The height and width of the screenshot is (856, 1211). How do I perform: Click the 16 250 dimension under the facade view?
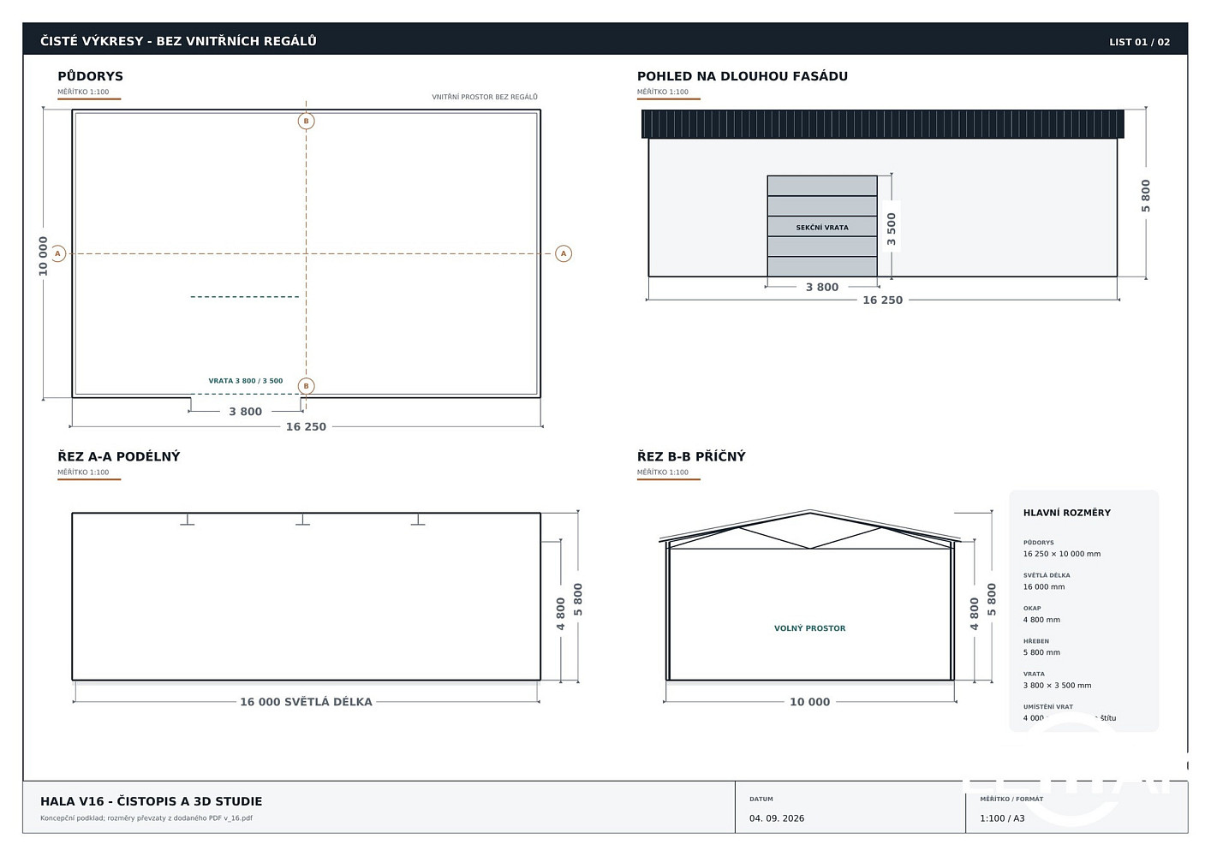point(882,300)
